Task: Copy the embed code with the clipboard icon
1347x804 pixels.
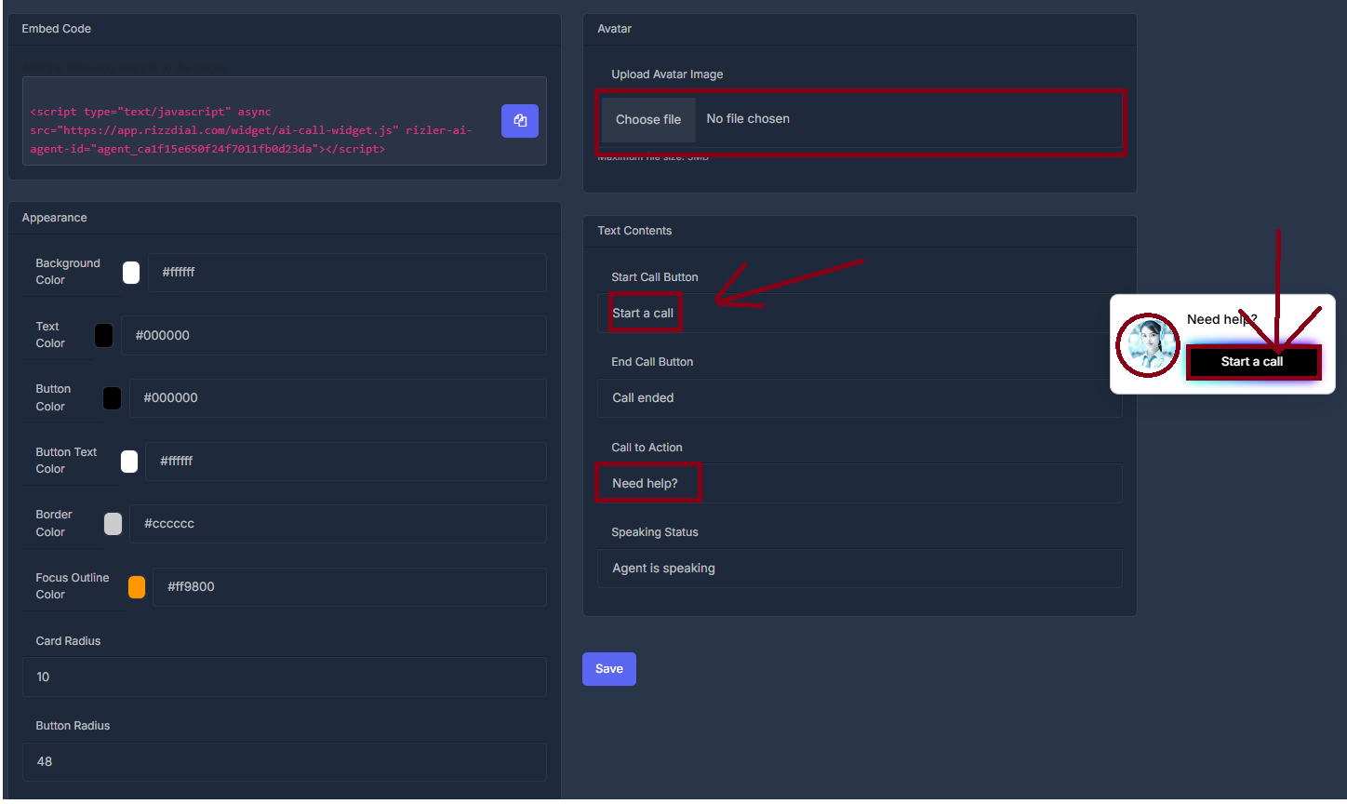Action: point(520,121)
